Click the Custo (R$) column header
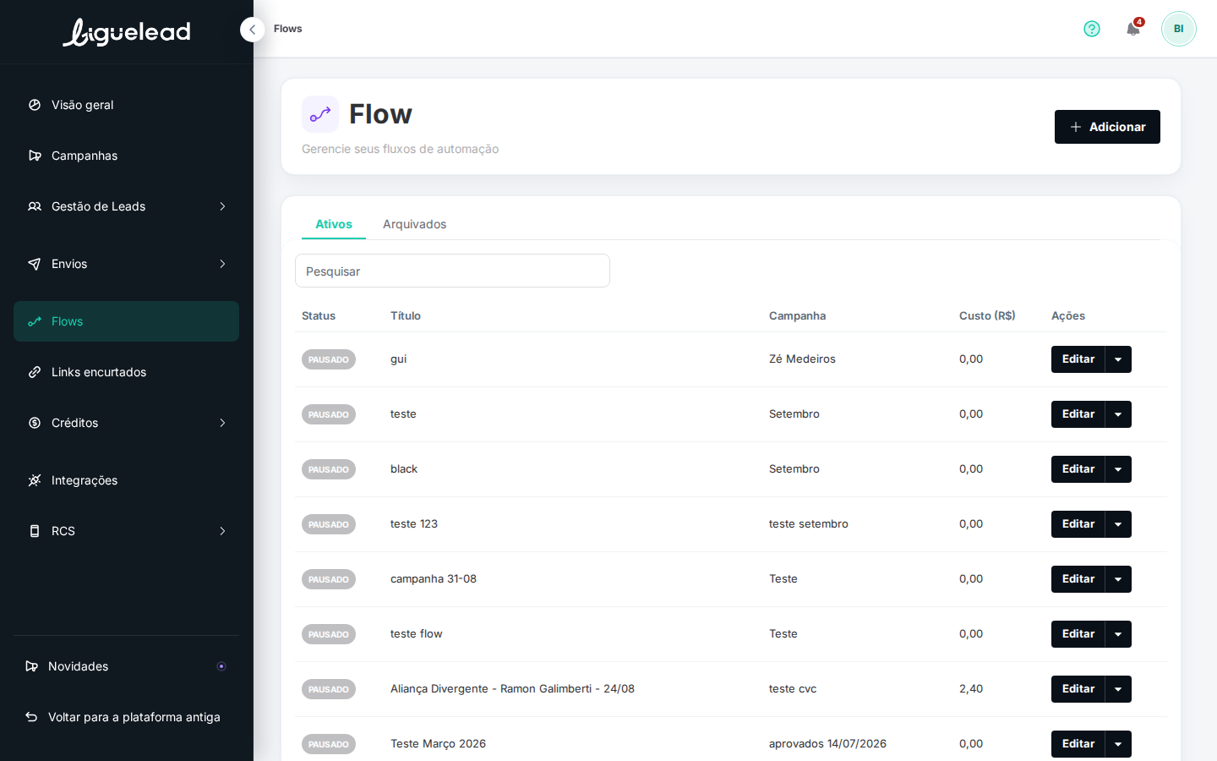The height and width of the screenshot is (761, 1217). [987, 315]
